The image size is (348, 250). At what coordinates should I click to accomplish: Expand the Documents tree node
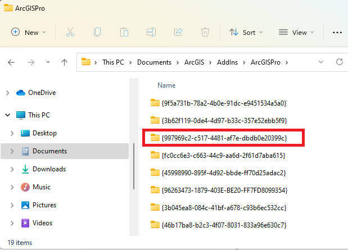pos(12,151)
